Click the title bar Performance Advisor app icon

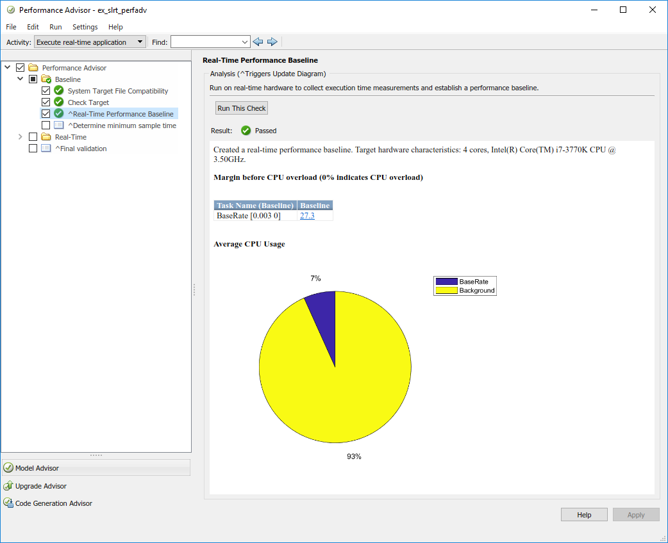[x=11, y=10]
